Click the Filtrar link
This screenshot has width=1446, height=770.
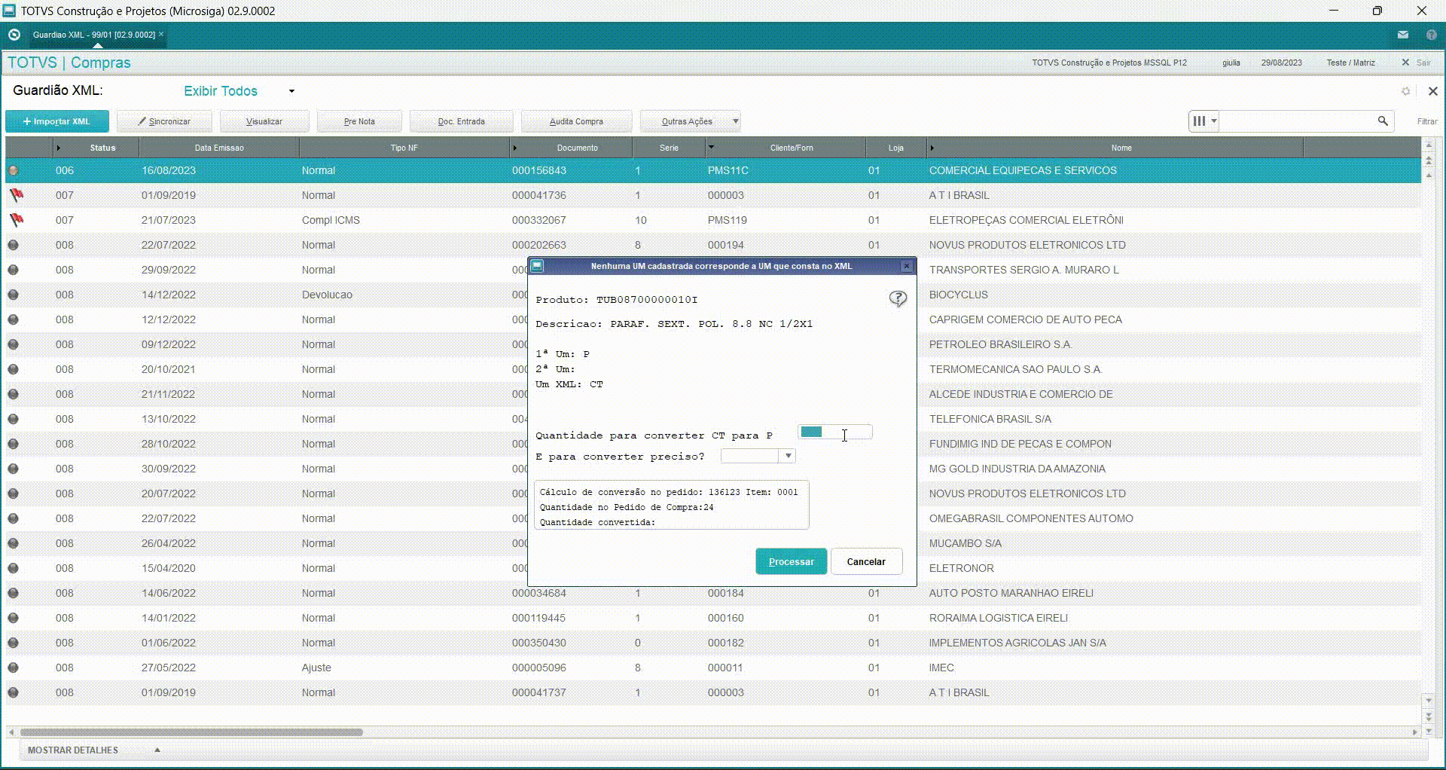pos(1426,121)
